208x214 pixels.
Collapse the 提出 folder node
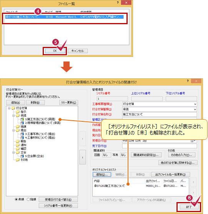pos(13,130)
